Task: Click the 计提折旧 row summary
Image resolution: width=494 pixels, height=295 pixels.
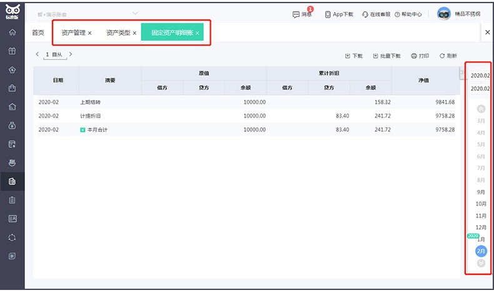Action: pyautogui.click(x=91, y=116)
